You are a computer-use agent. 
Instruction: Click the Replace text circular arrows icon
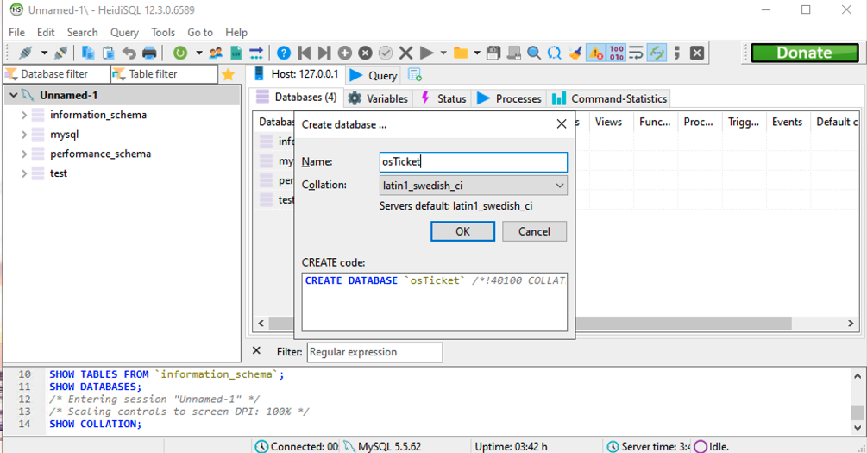554,53
